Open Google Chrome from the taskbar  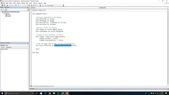click(x=50, y=93)
